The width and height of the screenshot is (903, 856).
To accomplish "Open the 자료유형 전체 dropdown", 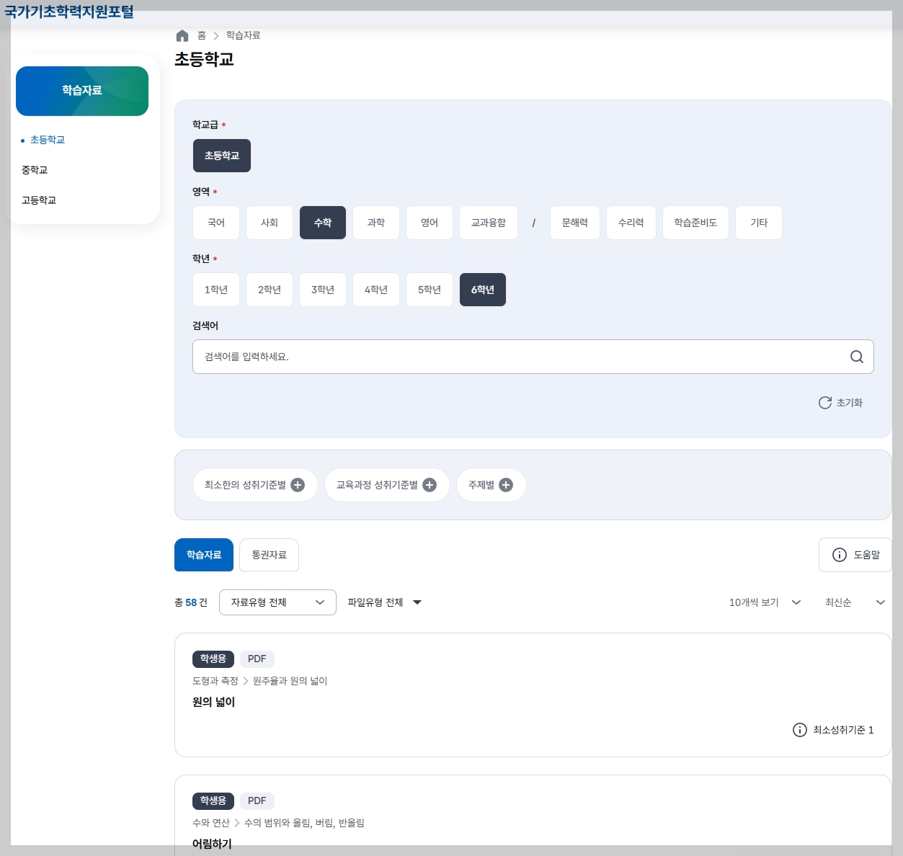I will [277, 602].
